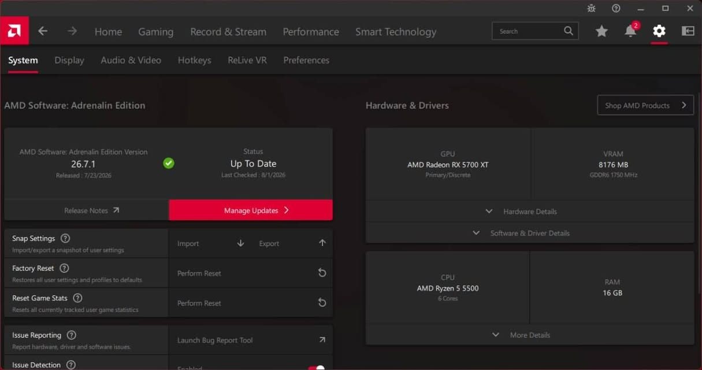Screen dimensions: 702x370
Task: Open the Performance menu
Action: pyautogui.click(x=311, y=32)
